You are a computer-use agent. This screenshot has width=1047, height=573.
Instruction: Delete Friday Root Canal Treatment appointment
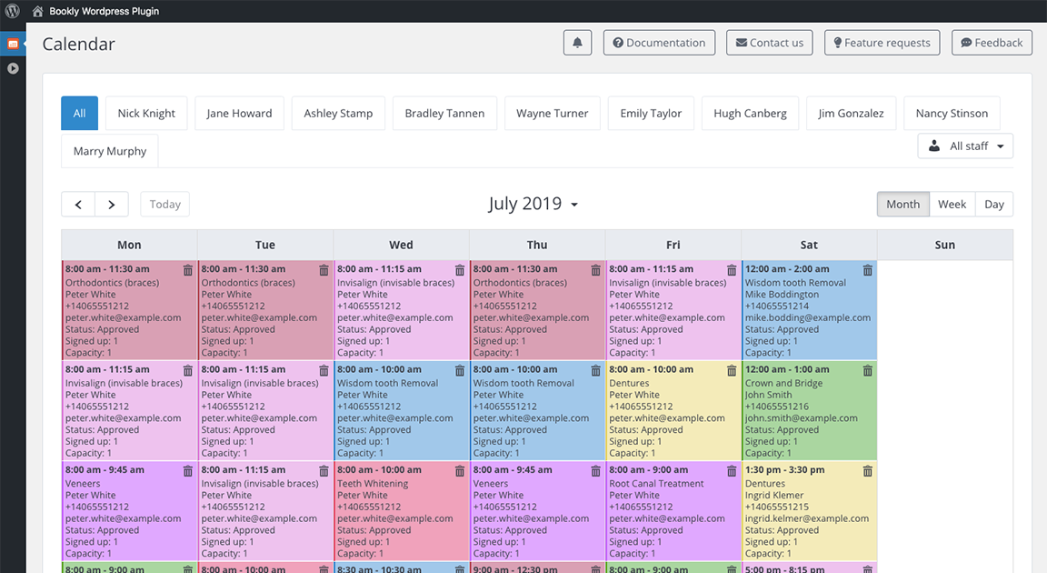click(x=732, y=471)
